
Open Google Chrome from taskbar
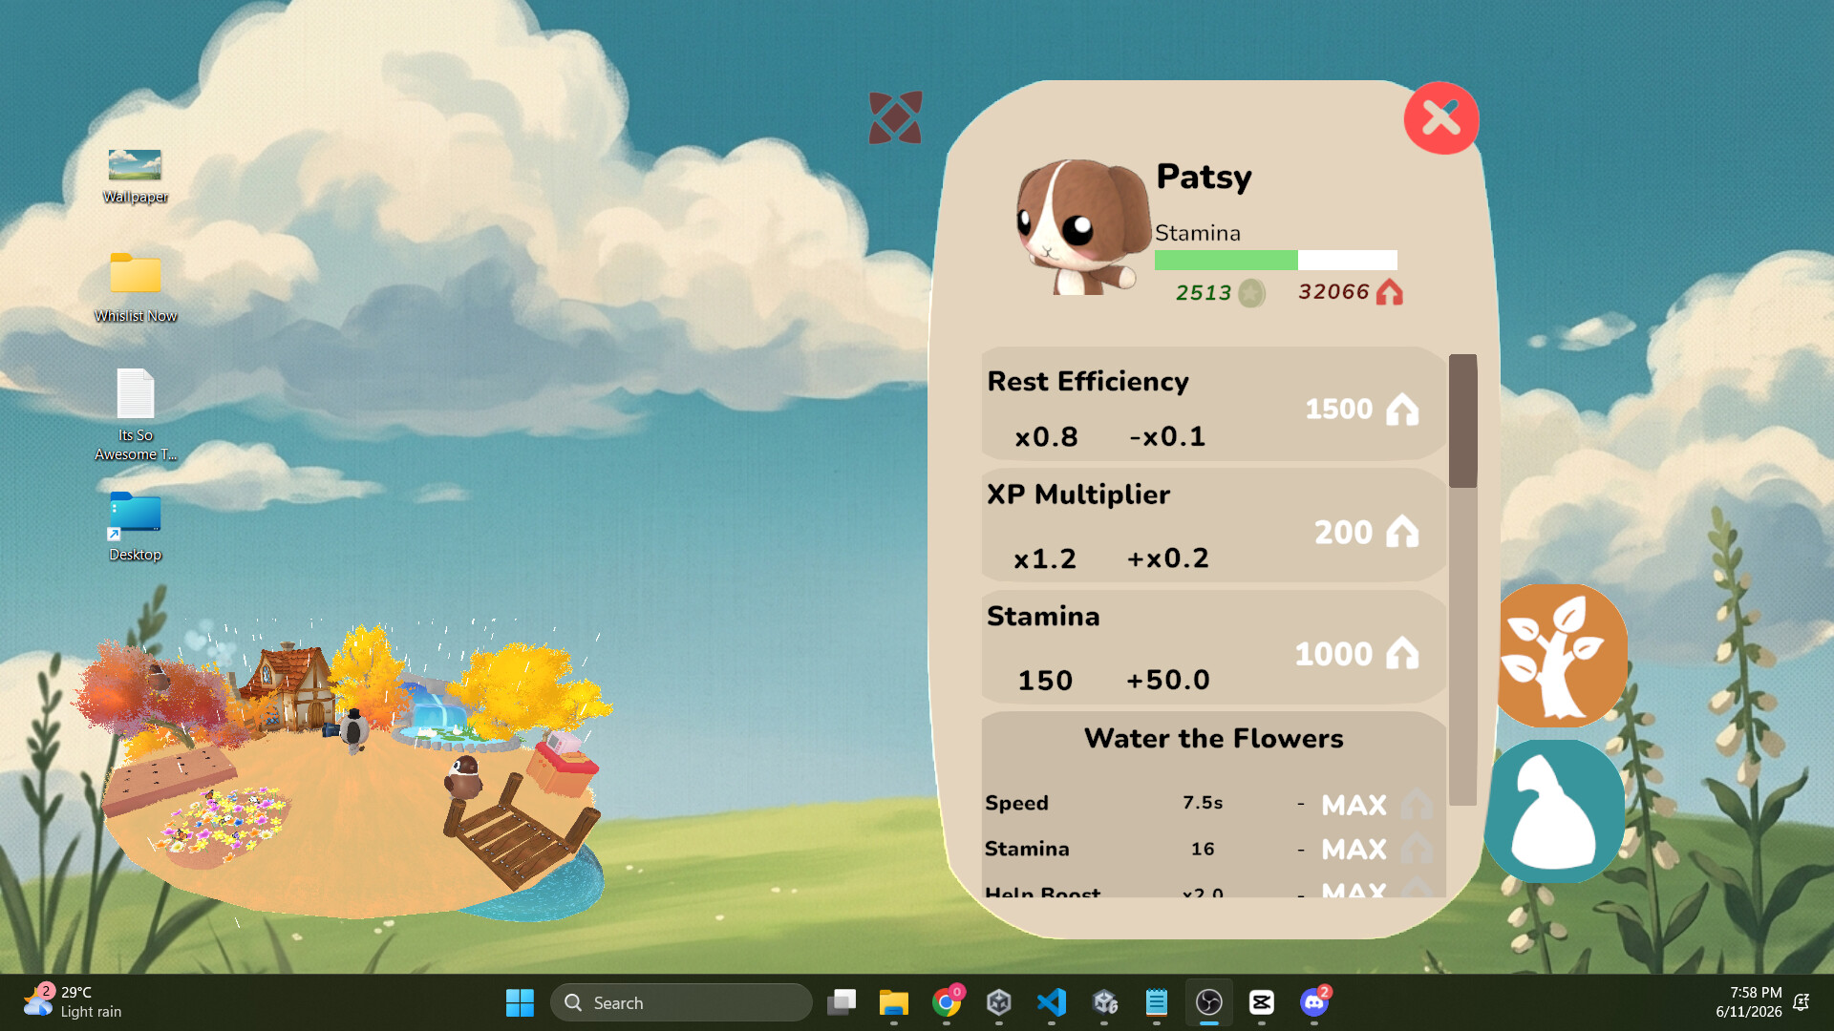(x=947, y=1002)
